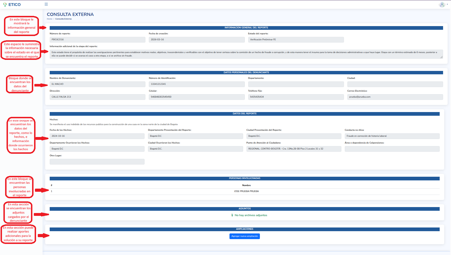Click the Número de reporte field
Screen dimensions: 451x255
pos(97,40)
